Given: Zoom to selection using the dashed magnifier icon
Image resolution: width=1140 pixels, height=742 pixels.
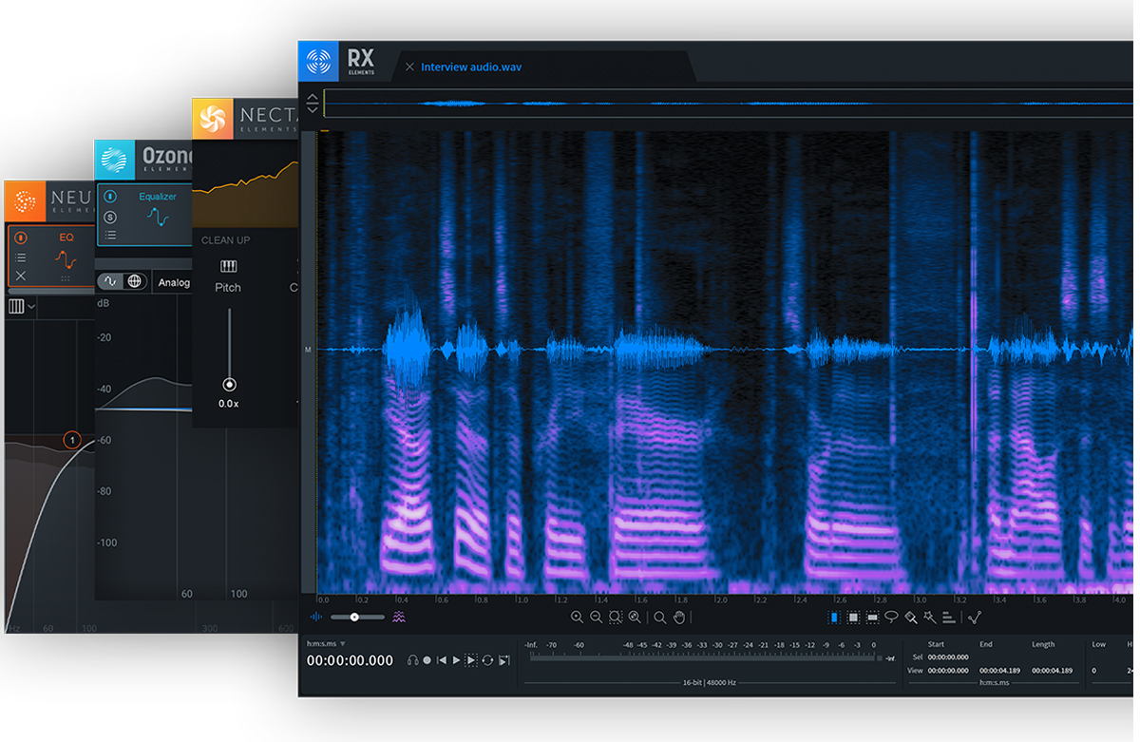Looking at the screenshot, I should point(616,617).
